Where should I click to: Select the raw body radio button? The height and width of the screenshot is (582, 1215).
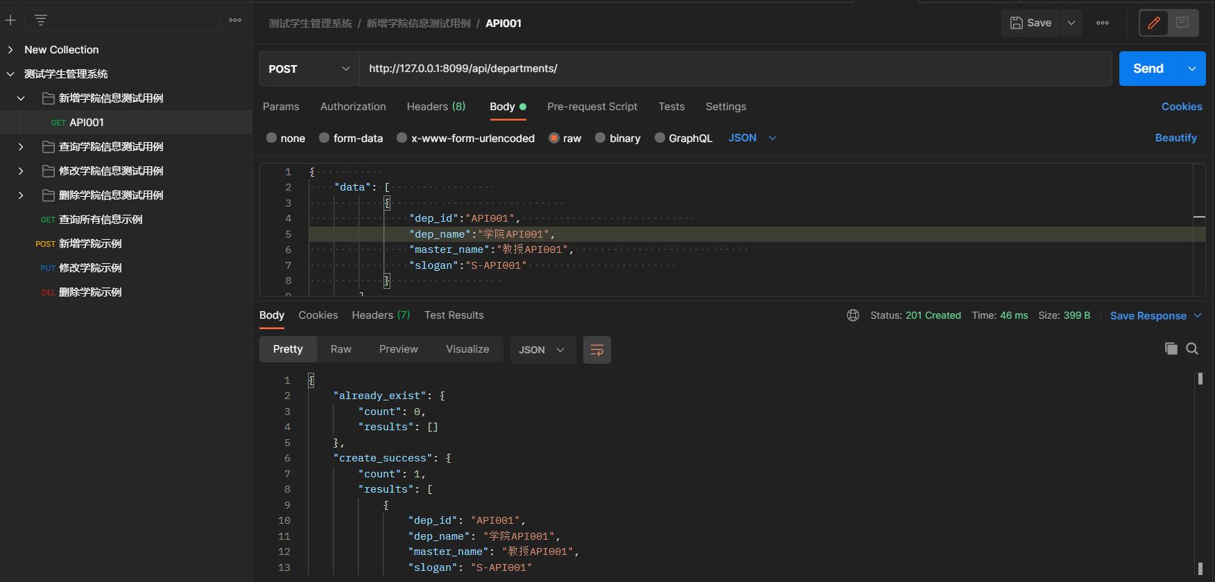[x=553, y=138]
